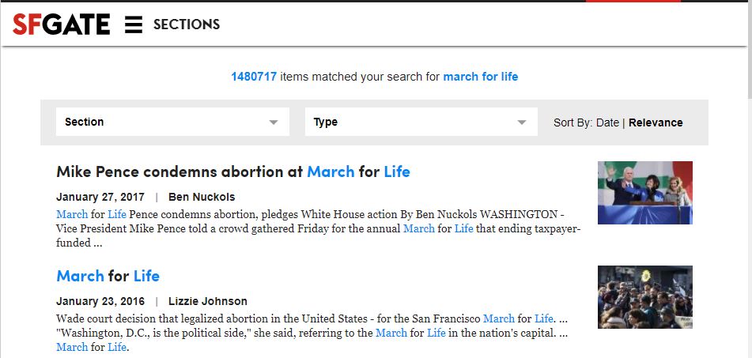Viewport: 752px width, 358px height.
Task: Click author name Ben Nuckols
Action: pyautogui.click(x=202, y=197)
